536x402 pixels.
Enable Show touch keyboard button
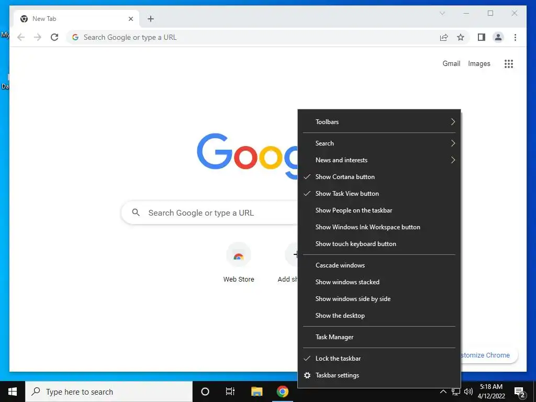379,244
